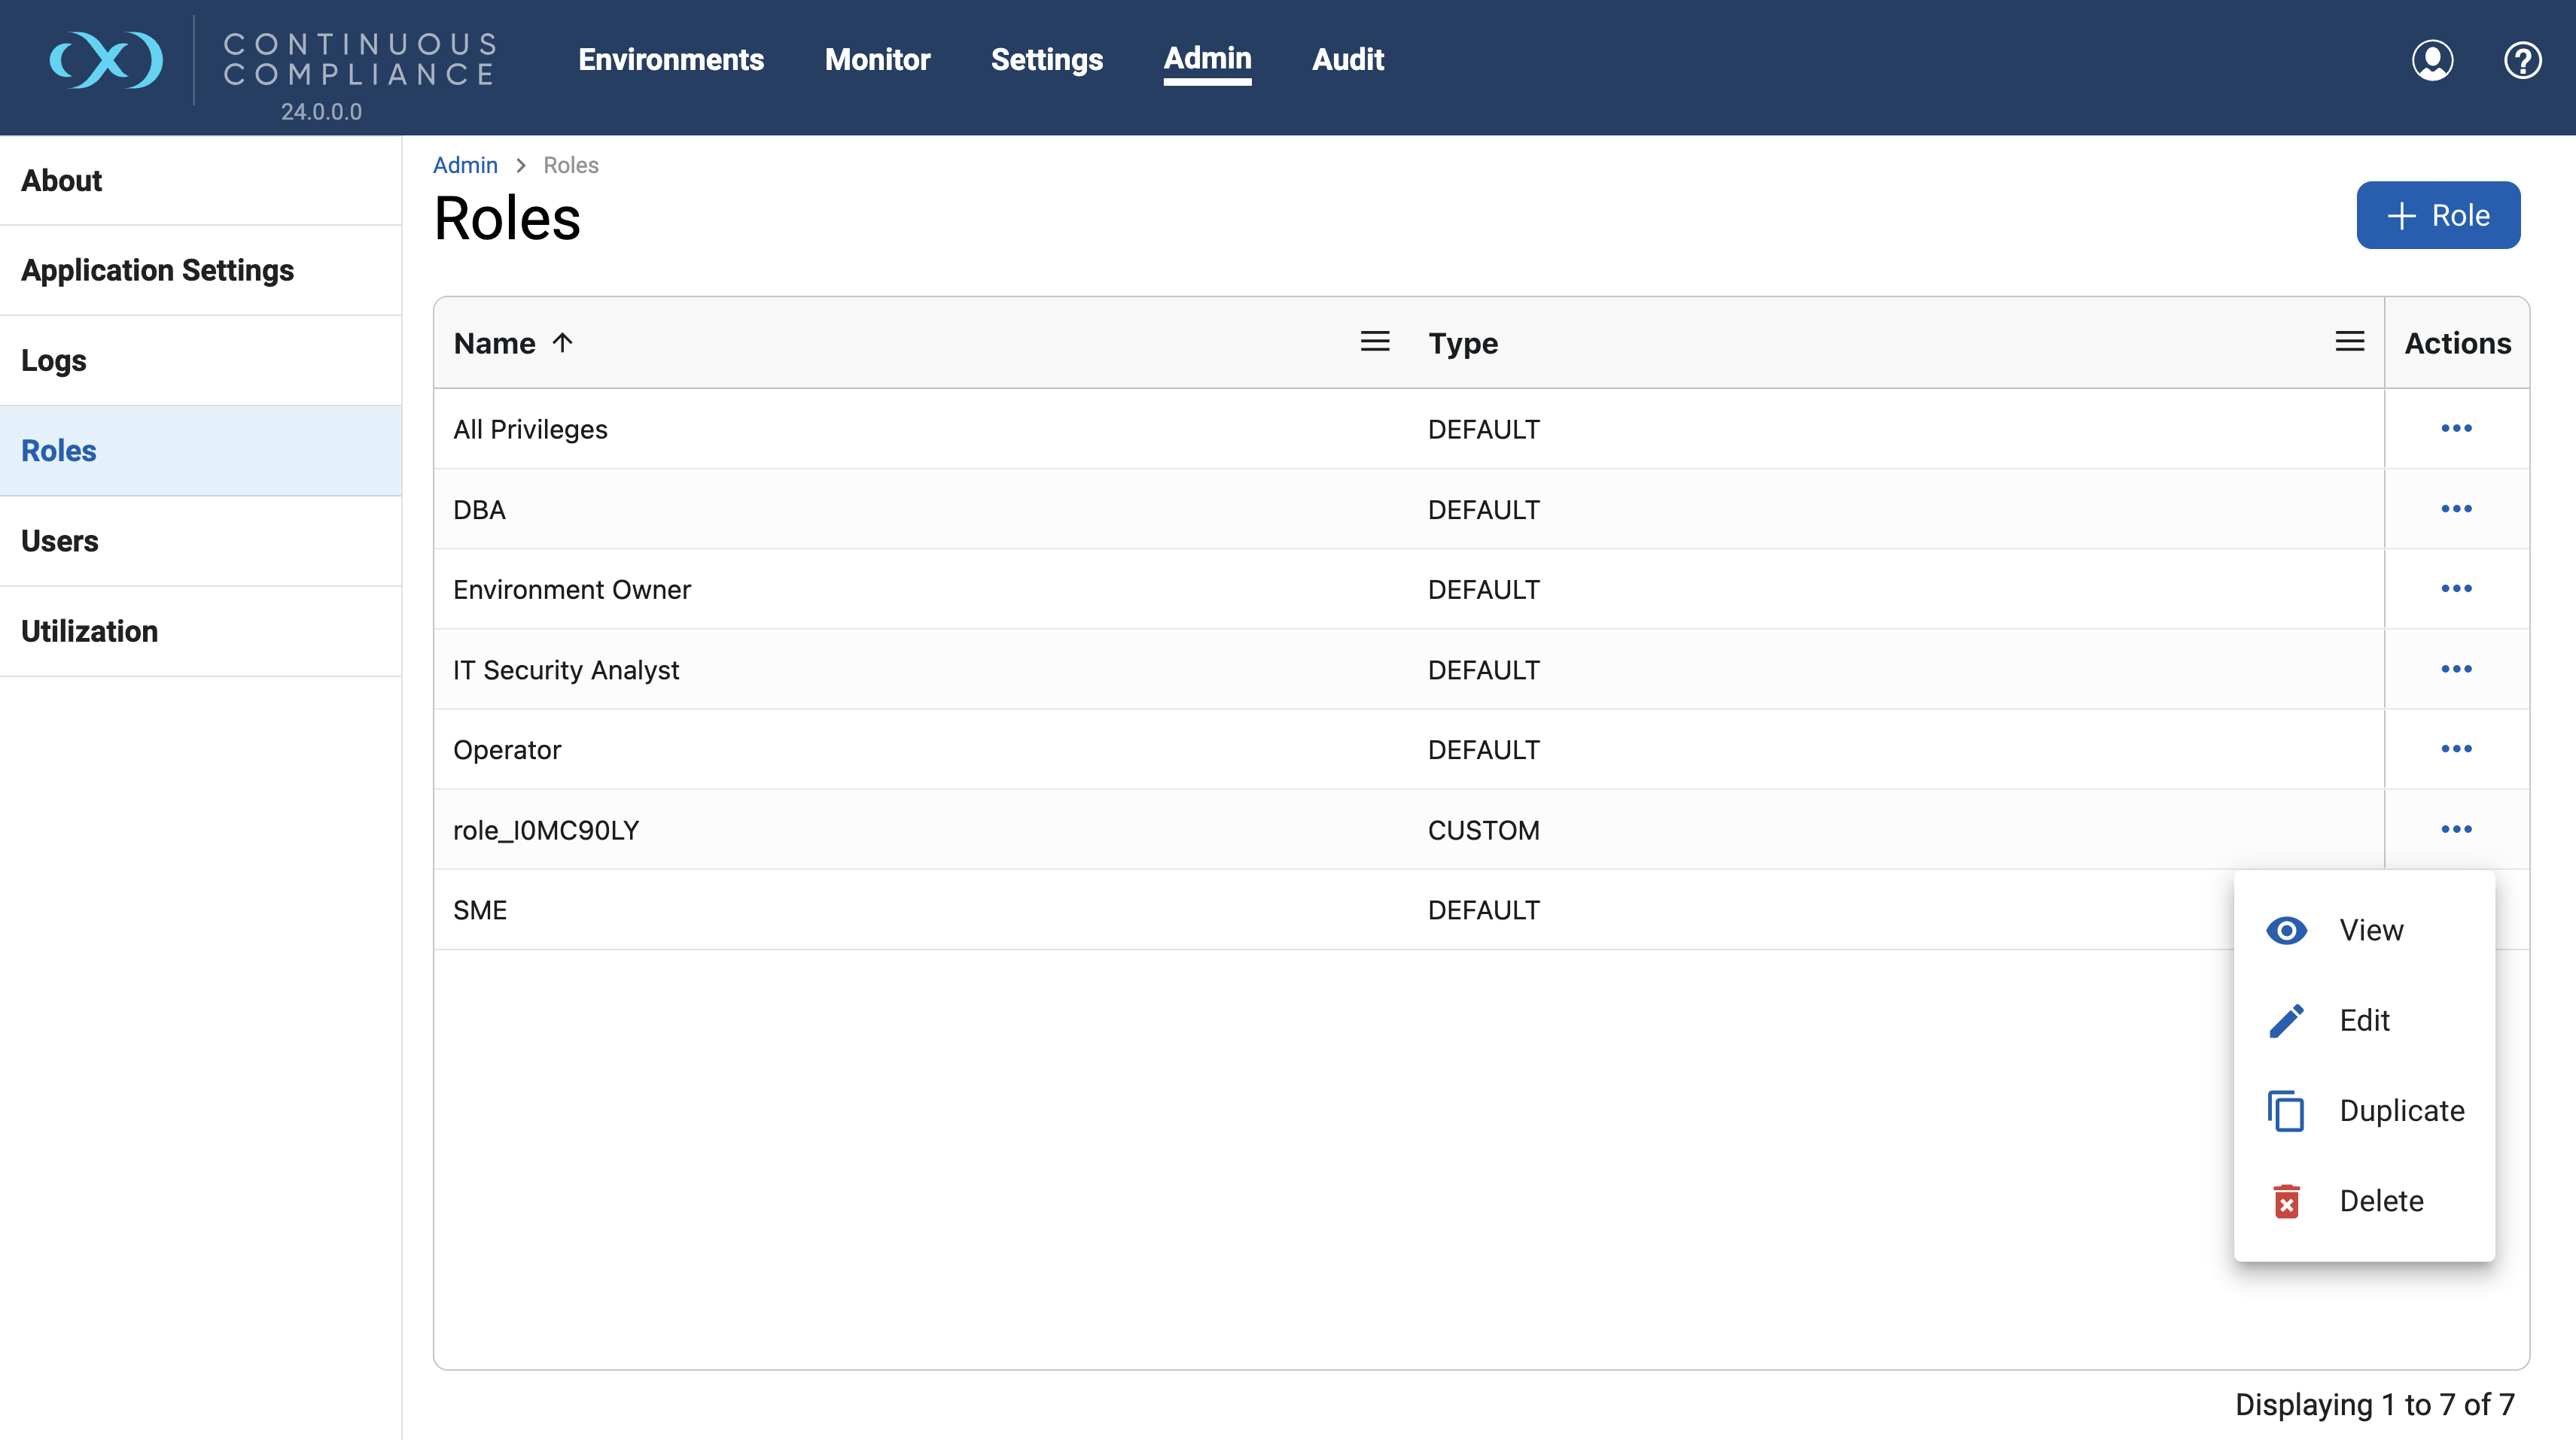2576x1440 pixels.
Task: Open the user profile account icon
Action: 2434,60
